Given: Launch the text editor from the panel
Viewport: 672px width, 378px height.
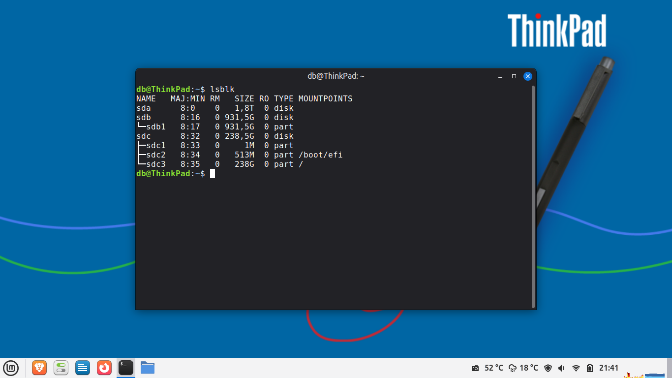Looking at the screenshot, I should point(83,368).
